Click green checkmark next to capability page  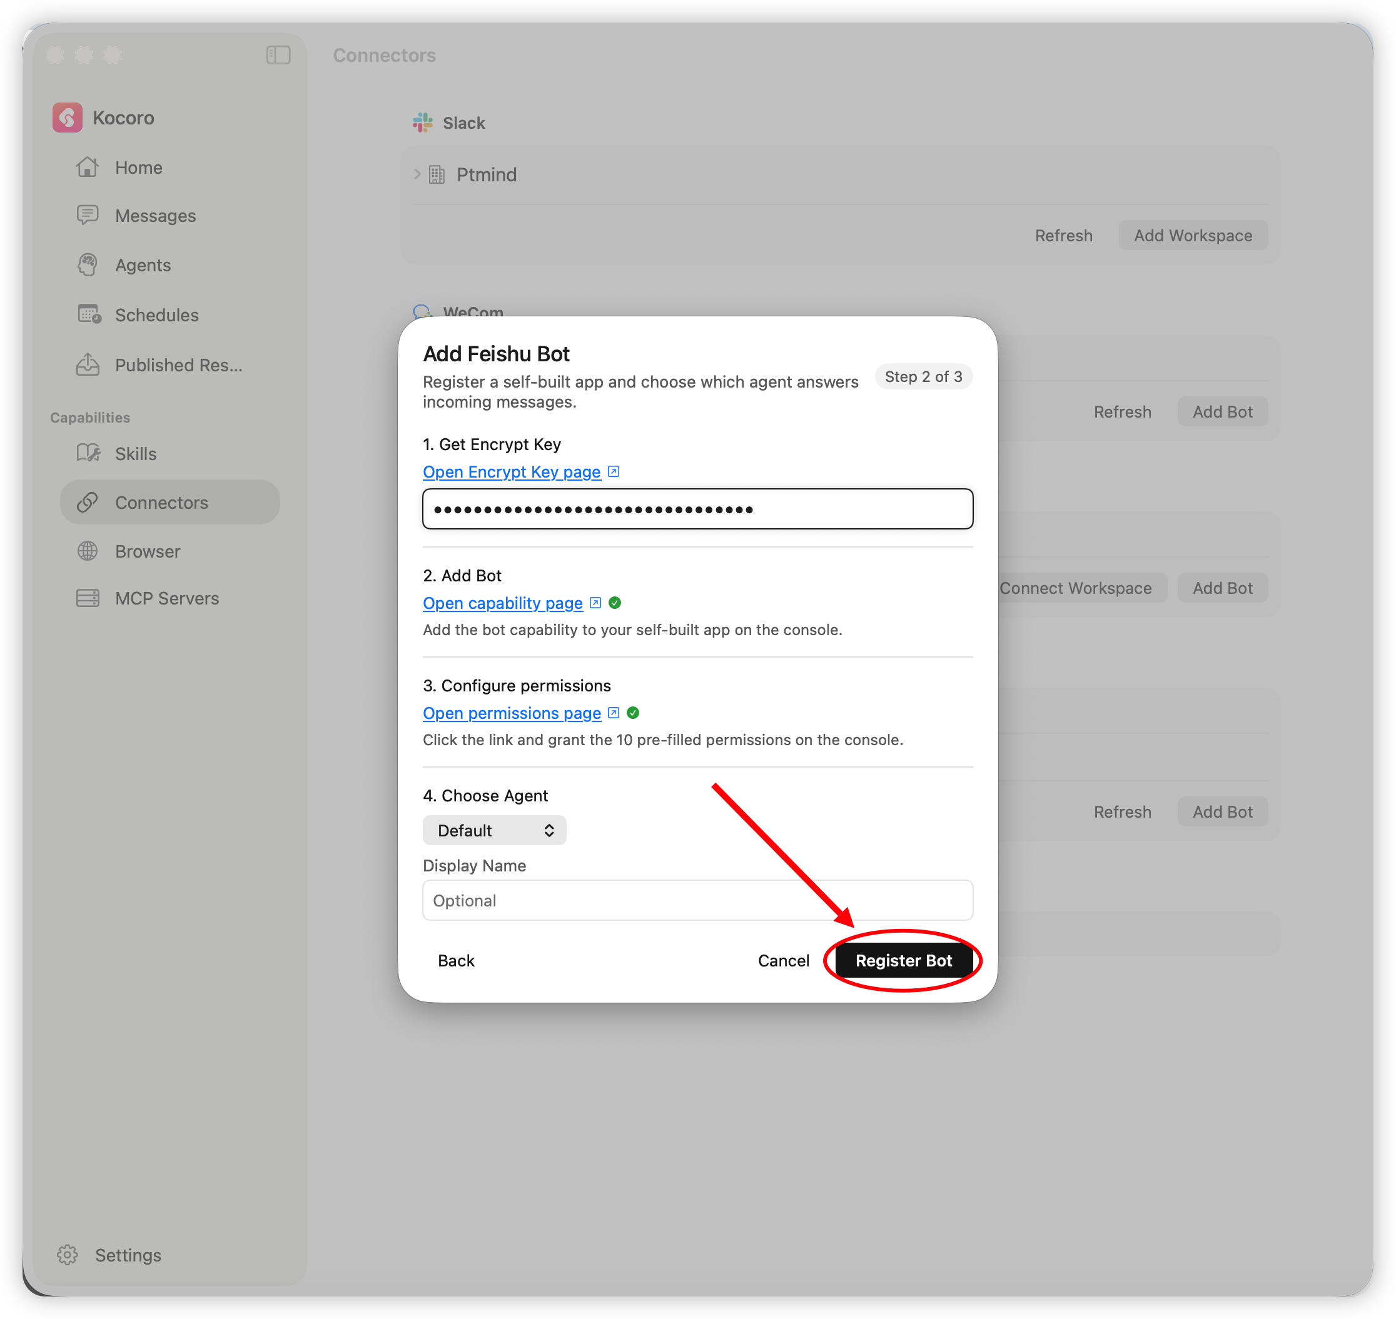click(x=615, y=603)
